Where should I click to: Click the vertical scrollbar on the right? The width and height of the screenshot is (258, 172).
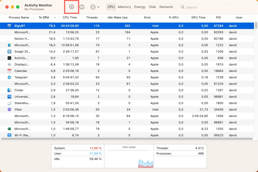[x=256, y=26]
